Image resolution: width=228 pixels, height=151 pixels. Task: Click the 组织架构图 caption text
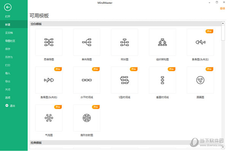click(162, 59)
